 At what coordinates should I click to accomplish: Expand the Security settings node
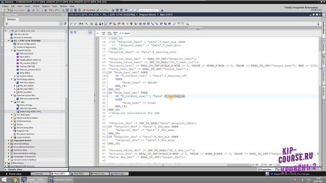pos(9,143)
